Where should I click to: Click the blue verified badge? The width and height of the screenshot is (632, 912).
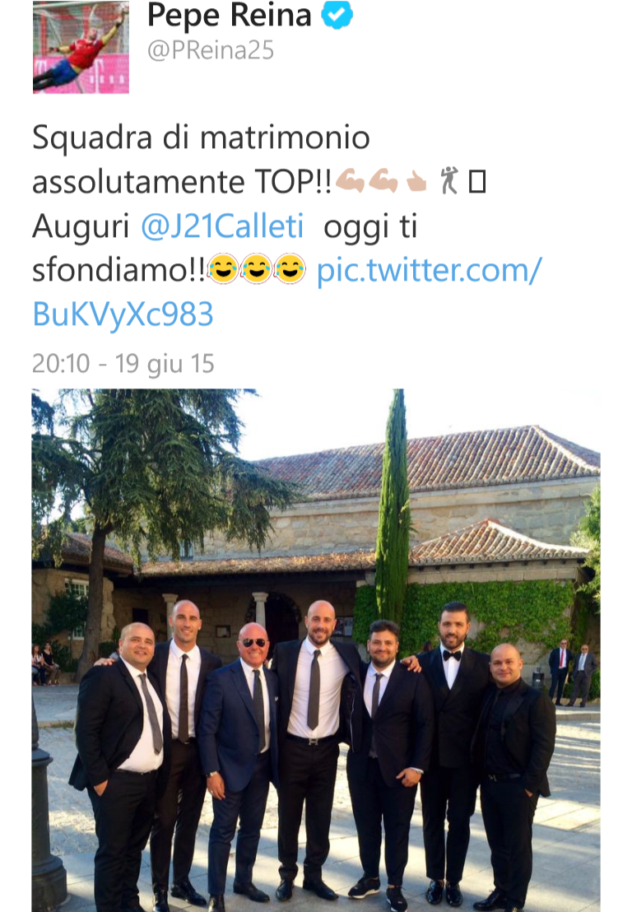pyautogui.click(x=337, y=15)
